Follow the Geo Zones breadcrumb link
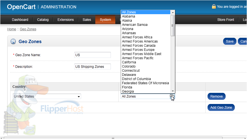The width and height of the screenshot is (247, 139). 28,29
